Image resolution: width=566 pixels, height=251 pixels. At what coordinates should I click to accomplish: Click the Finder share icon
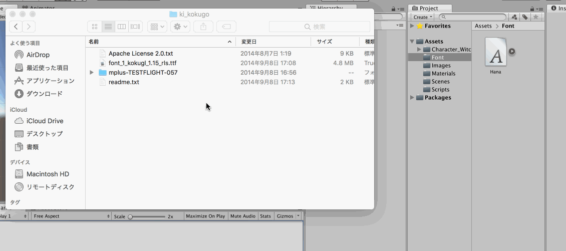click(203, 27)
